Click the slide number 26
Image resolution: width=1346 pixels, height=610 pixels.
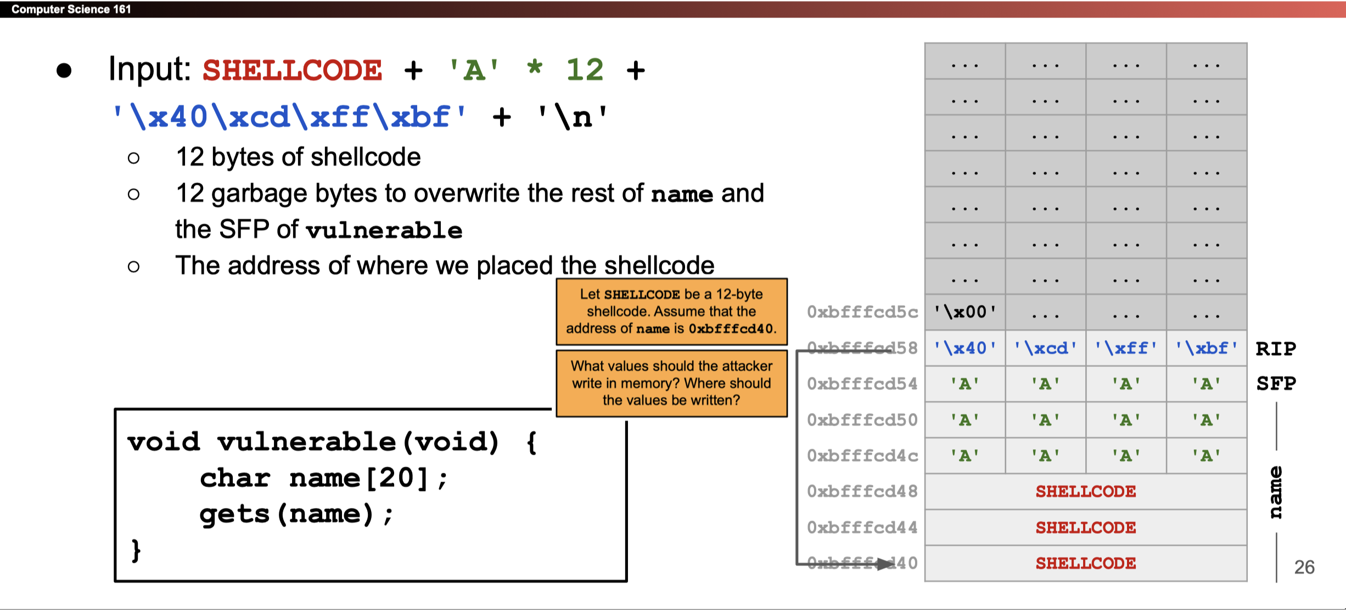click(x=1304, y=567)
